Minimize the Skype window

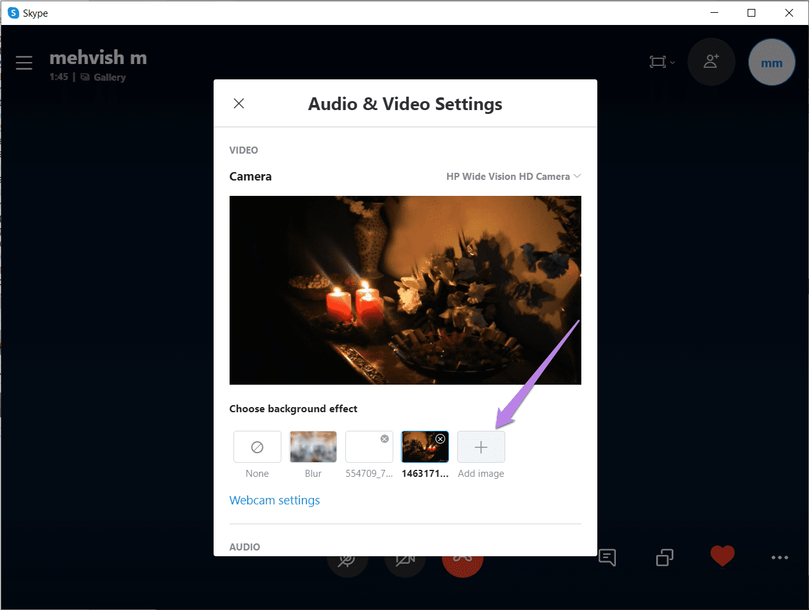(x=714, y=13)
